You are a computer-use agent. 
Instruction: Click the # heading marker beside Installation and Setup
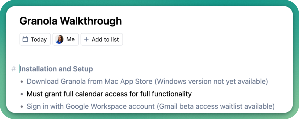(x=13, y=69)
